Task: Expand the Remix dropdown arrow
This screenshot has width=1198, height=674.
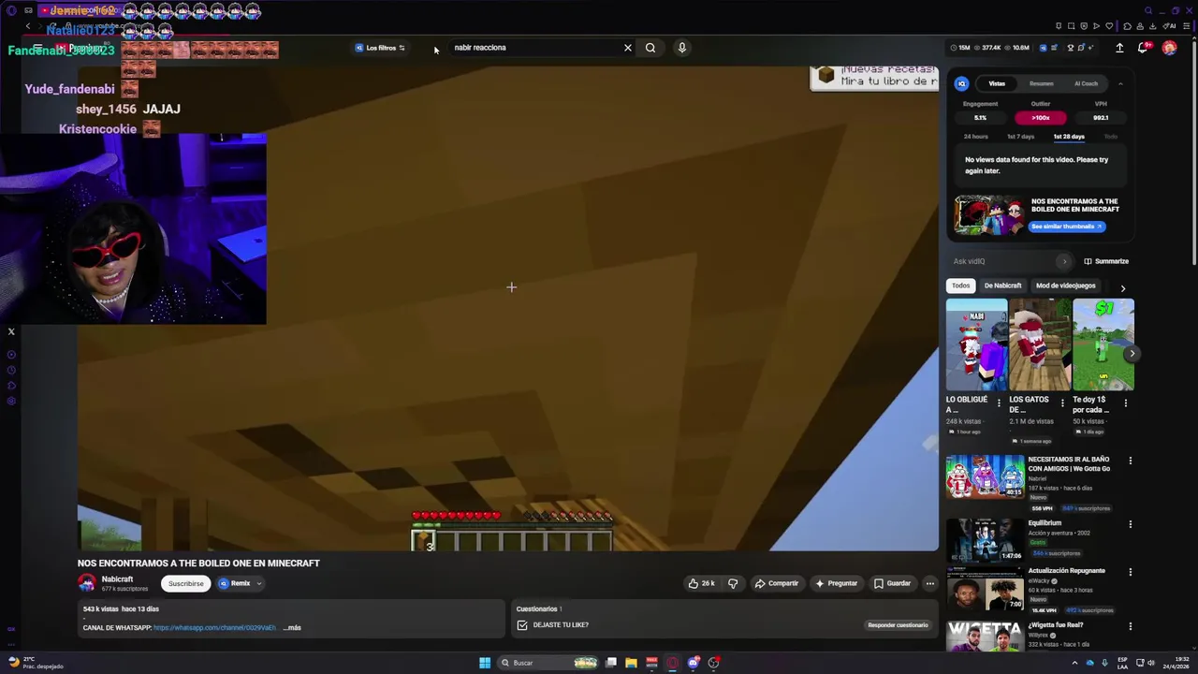Action: point(259,584)
